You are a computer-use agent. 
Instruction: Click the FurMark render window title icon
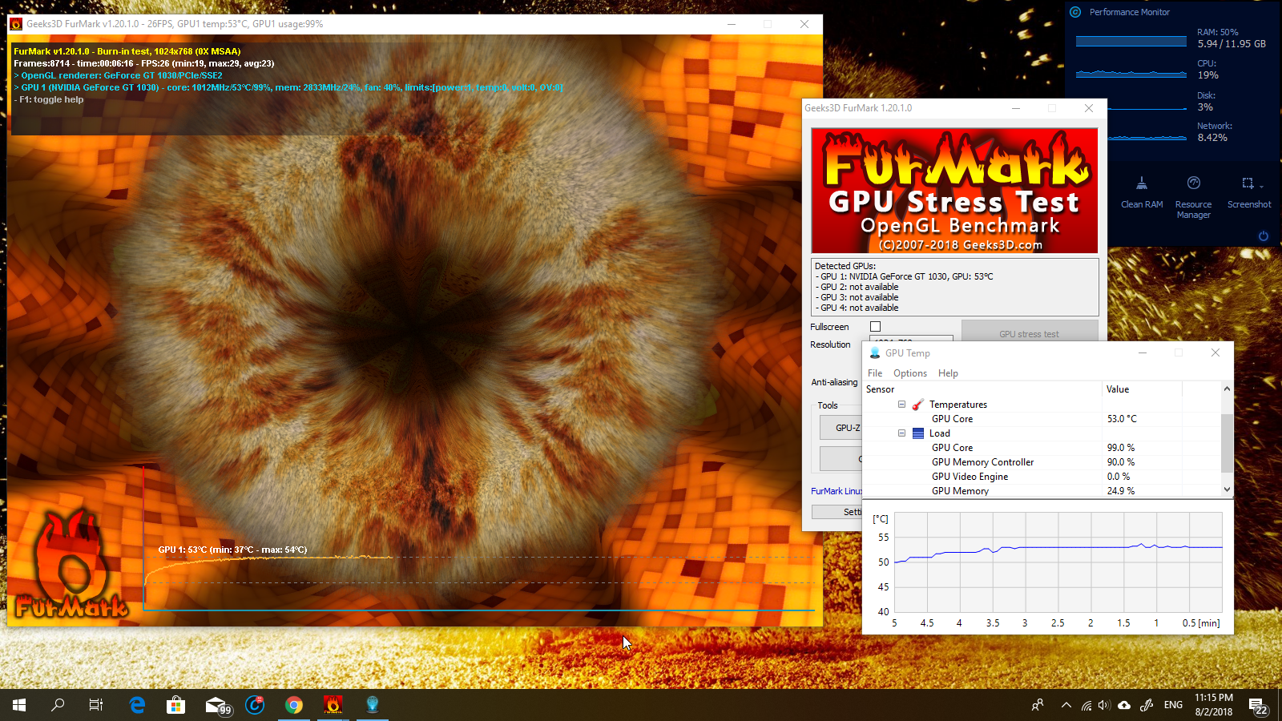point(15,24)
